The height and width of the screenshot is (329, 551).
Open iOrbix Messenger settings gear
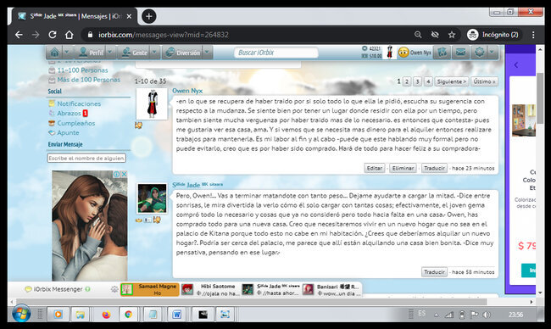pyautogui.click(x=114, y=289)
